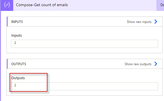Expand raw inputs with the blue chevron
This screenshot has width=164, height=101.
156,22
